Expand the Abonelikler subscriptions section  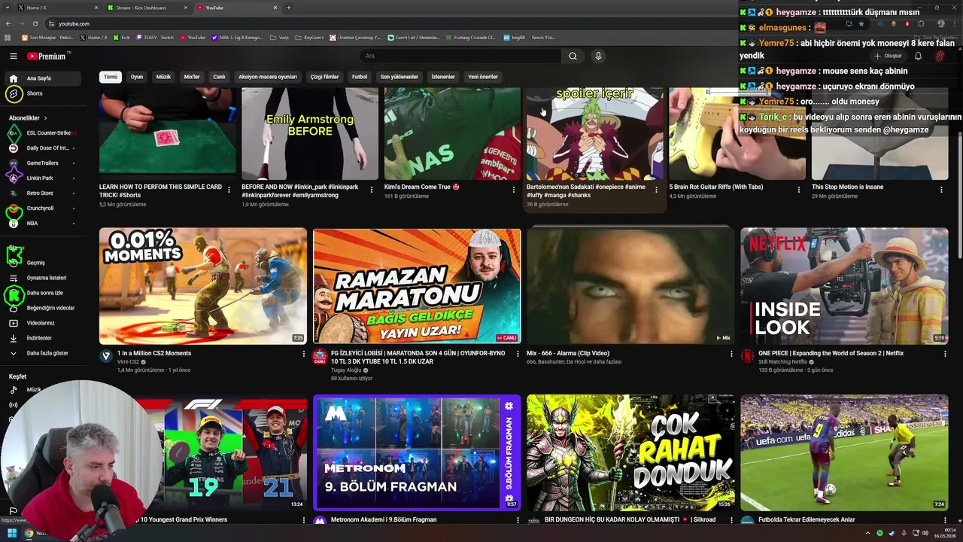28,118
